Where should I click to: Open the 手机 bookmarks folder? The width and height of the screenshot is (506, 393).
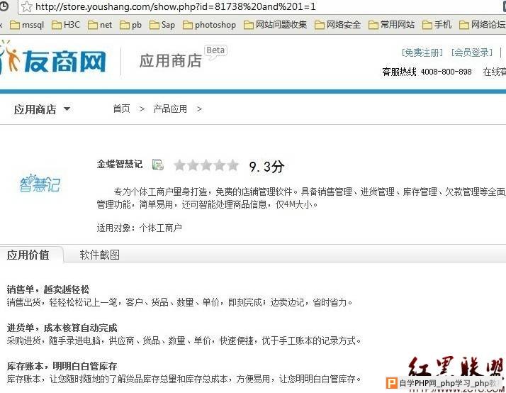coord(437,25)
